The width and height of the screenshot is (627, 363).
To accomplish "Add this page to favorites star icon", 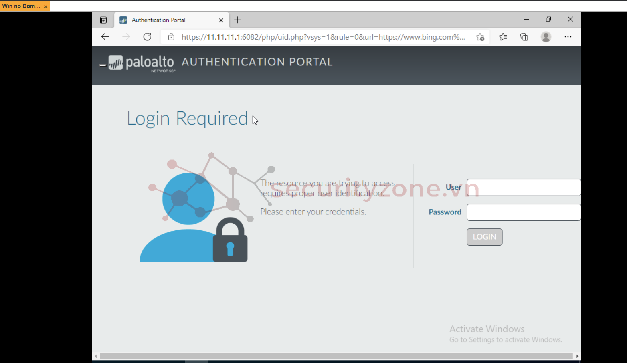I will pyautogui.click(x=480, y=37).
